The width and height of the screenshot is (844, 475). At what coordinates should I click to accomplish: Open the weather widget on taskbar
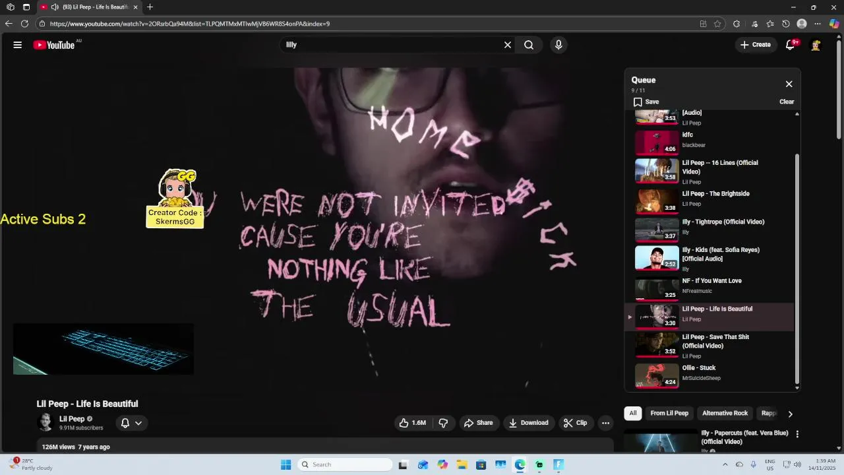tap(32, 464)
